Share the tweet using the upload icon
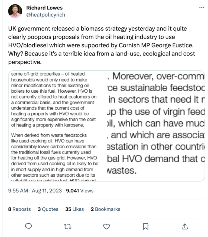 [184, 226]
